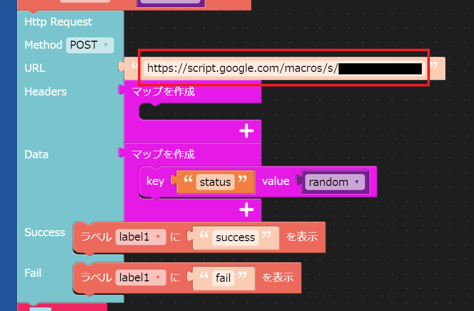The width and height of the screenshot is (474, 311).
Task: Click the closing quote icon after success
Action: pyautogui.click(x=269, y=235)
